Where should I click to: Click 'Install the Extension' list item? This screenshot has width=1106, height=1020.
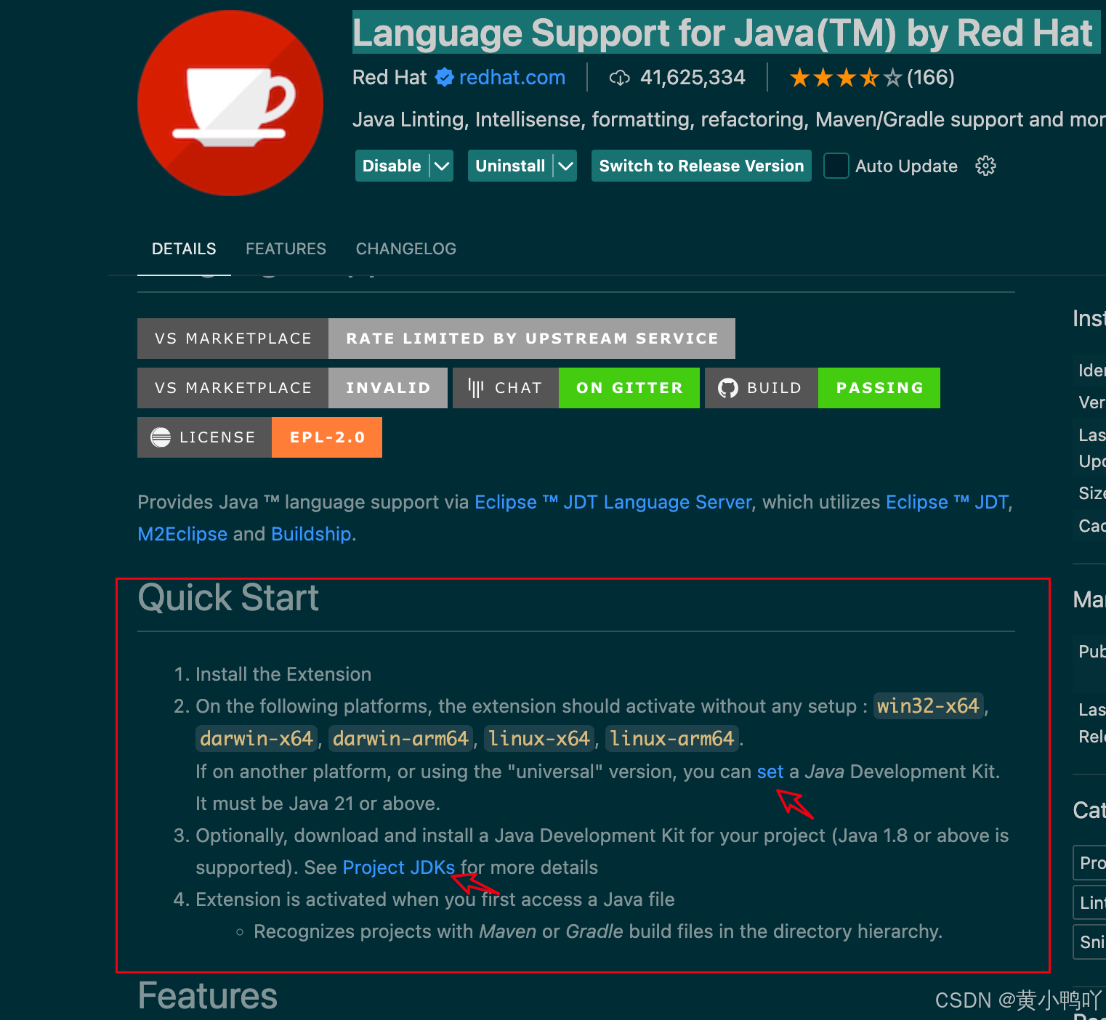(x=283, y=674)
